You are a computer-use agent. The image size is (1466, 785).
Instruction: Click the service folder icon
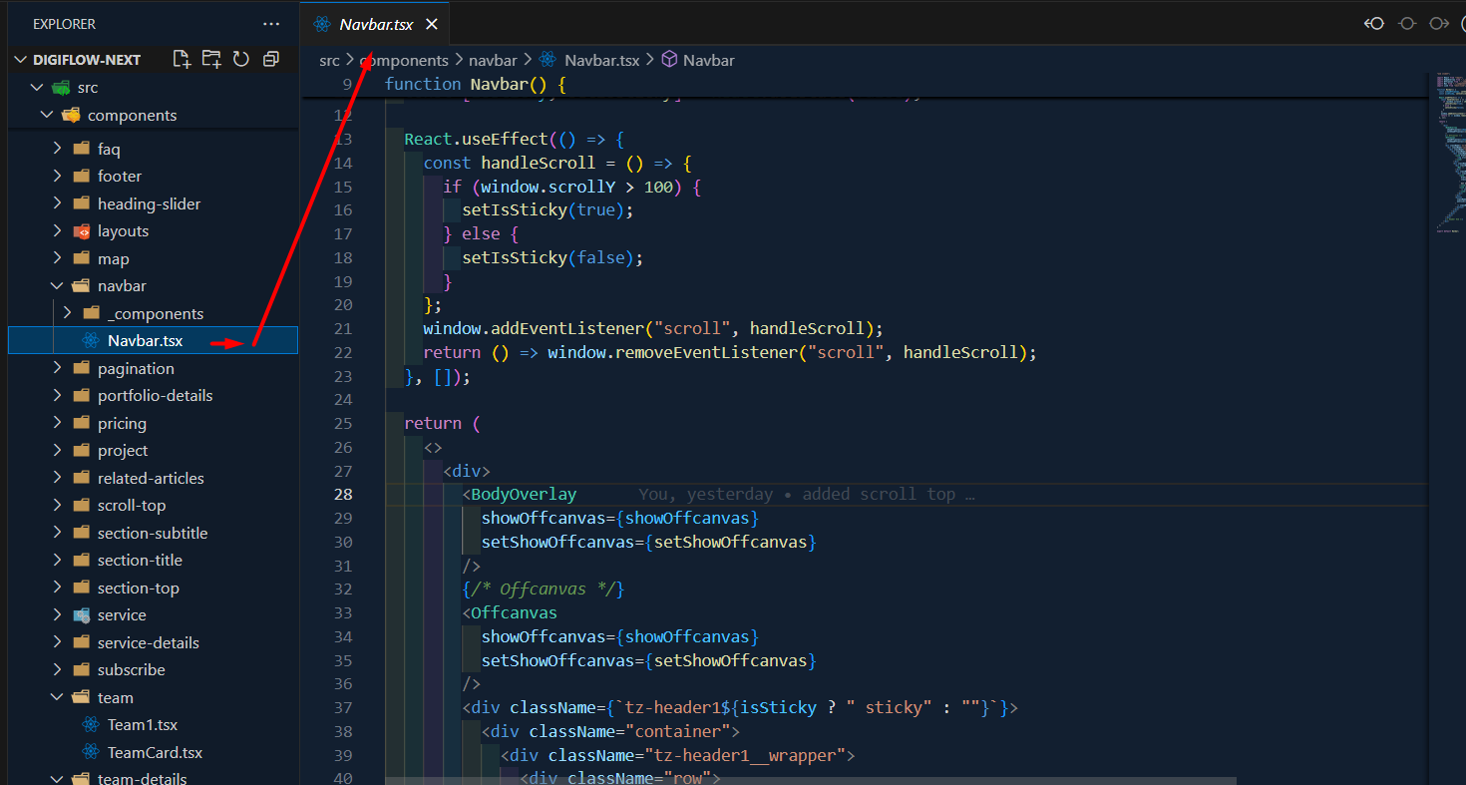(82, 615)
